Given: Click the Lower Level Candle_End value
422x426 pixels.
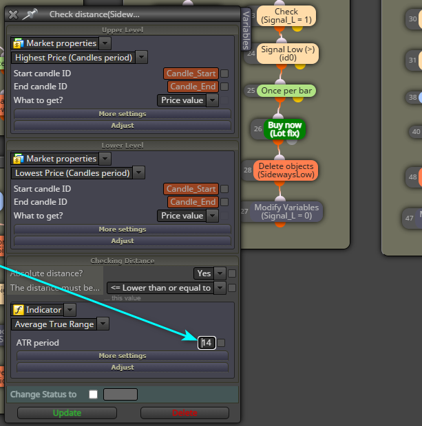Looking at the screenshot, I should pyautogui.click(x=193, y=202).
